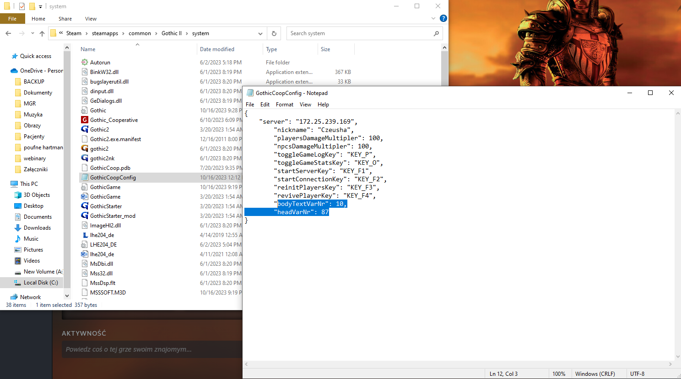
Task: Select the MsDbi.dll file icon
Action: [84, 263]
